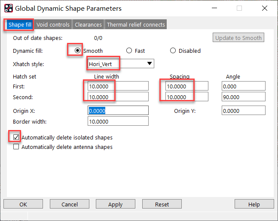Enable Automatically delete antenna shapes
This screenshot has width=278, height=221.
point(16,147)
